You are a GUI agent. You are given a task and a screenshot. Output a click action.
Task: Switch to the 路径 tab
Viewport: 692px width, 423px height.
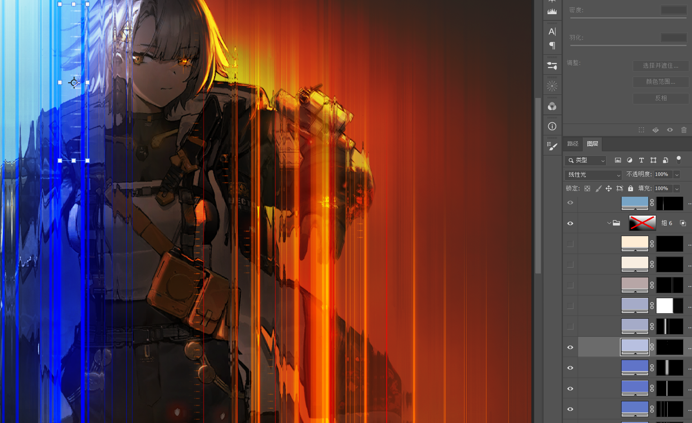[x=573, y=144]
